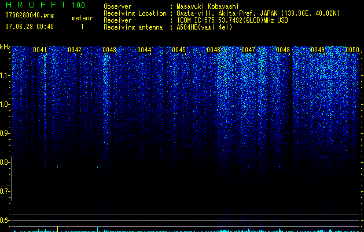Image resolution: width=364 pixels, height=232 pixels.
Task: Click the meteor count label
Action: 82,19
